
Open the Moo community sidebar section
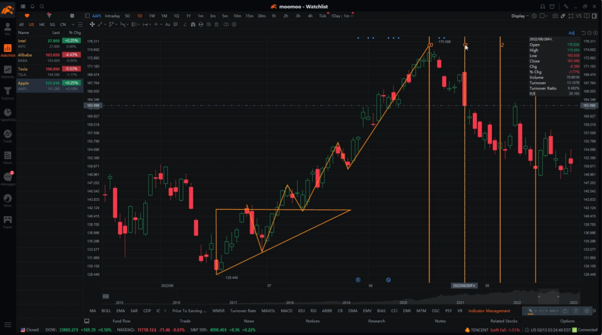pyautogui.click(x=8, y=201)
